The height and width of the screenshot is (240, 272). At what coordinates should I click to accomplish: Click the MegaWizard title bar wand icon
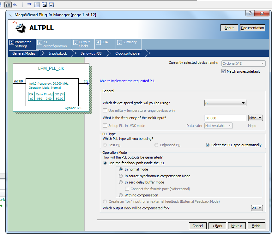(x=10, y=15)
